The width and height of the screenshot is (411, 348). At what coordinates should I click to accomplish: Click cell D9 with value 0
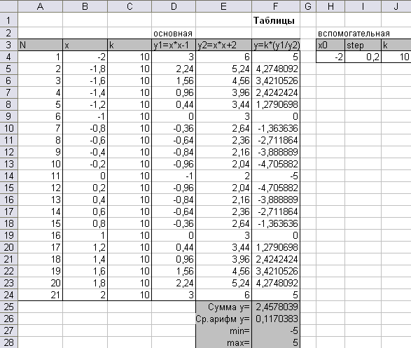(x=174, y=116)
